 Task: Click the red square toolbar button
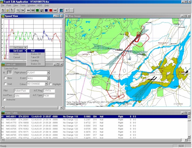click(x=51, y=11)
